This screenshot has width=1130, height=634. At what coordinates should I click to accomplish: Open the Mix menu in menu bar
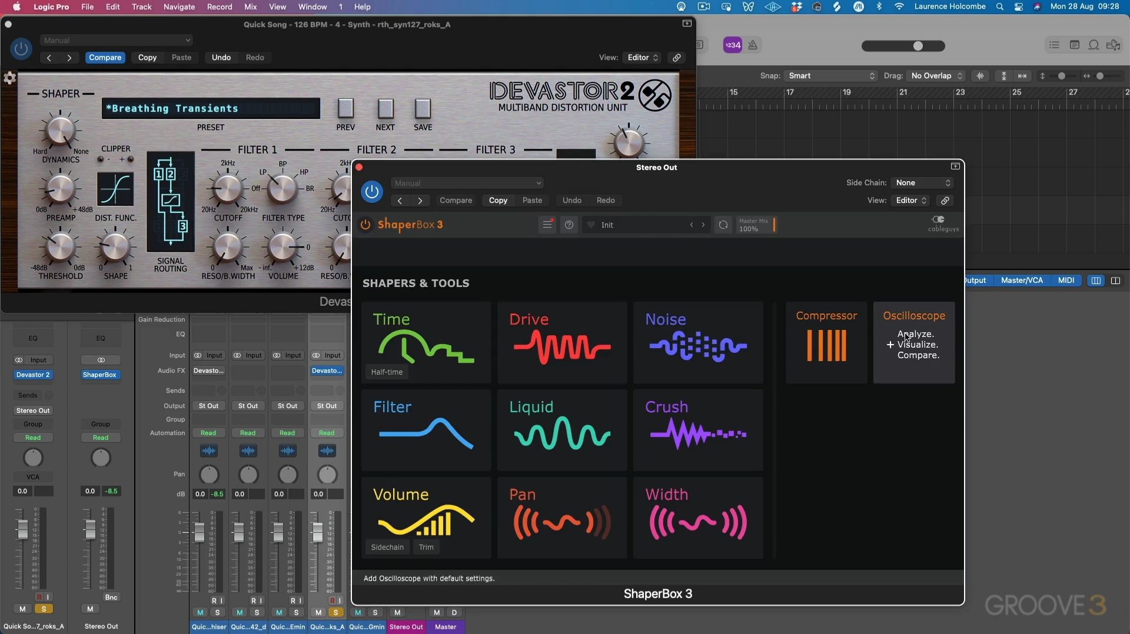(x=250, y=7)
